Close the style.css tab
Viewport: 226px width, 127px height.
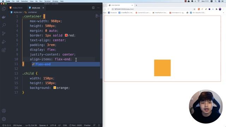coord(43,8)
